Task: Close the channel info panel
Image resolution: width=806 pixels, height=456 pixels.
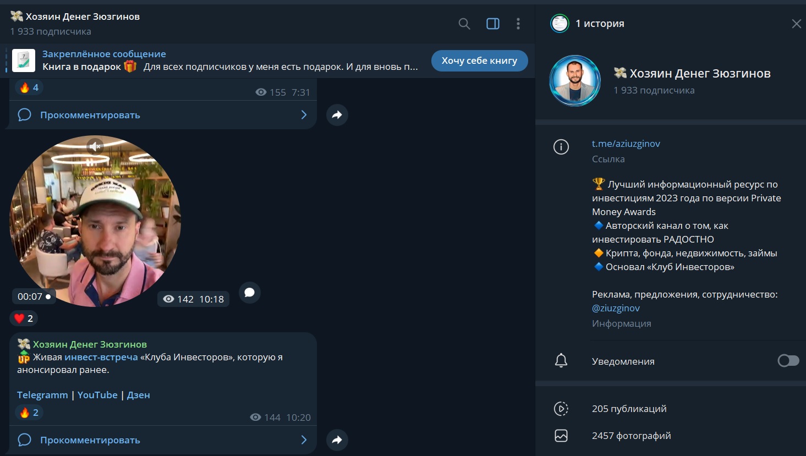Action: tap(796, 24)
